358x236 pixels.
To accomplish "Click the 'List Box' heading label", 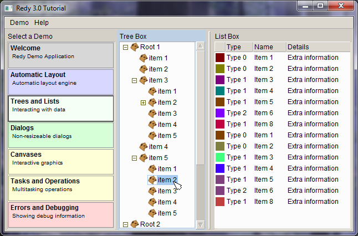I will (x=227, y=37).
